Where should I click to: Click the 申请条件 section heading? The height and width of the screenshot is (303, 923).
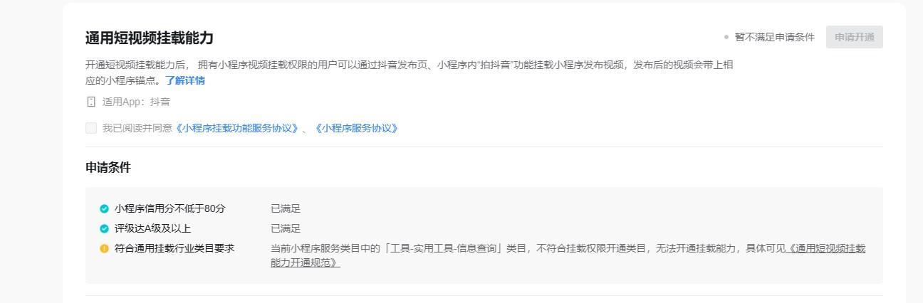108,168
